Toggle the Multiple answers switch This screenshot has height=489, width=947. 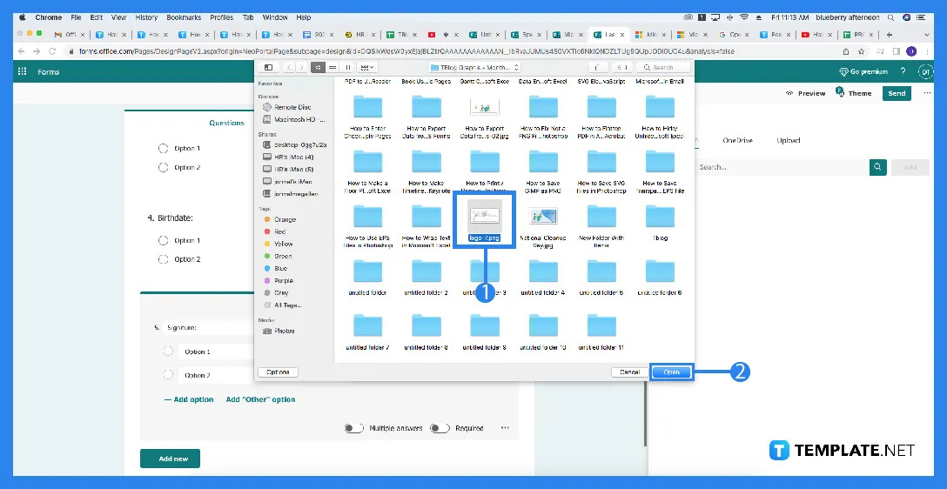tap(353, 428)
